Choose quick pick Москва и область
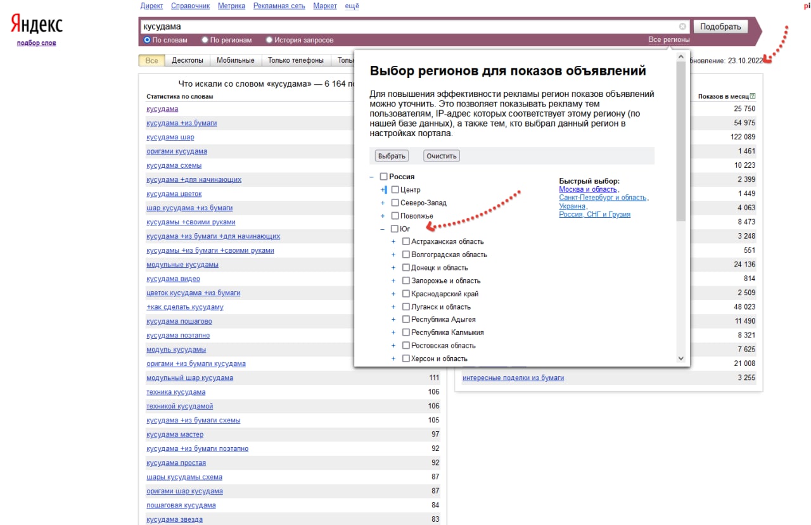Viewport: 811px width, 525px height. (x=588, y=189)
